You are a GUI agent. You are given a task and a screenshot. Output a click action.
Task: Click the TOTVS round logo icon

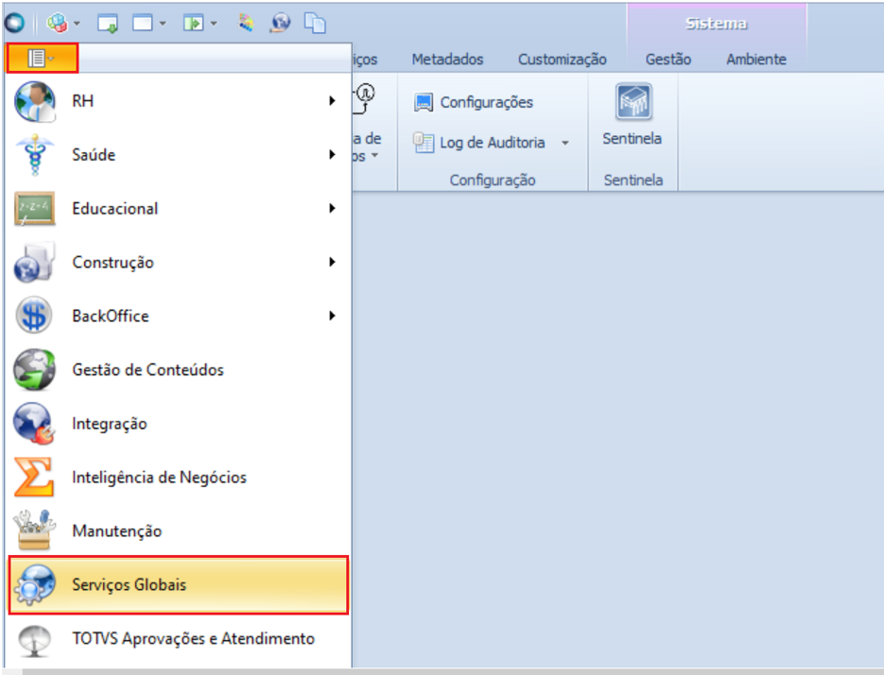click(x=14, y=23)
